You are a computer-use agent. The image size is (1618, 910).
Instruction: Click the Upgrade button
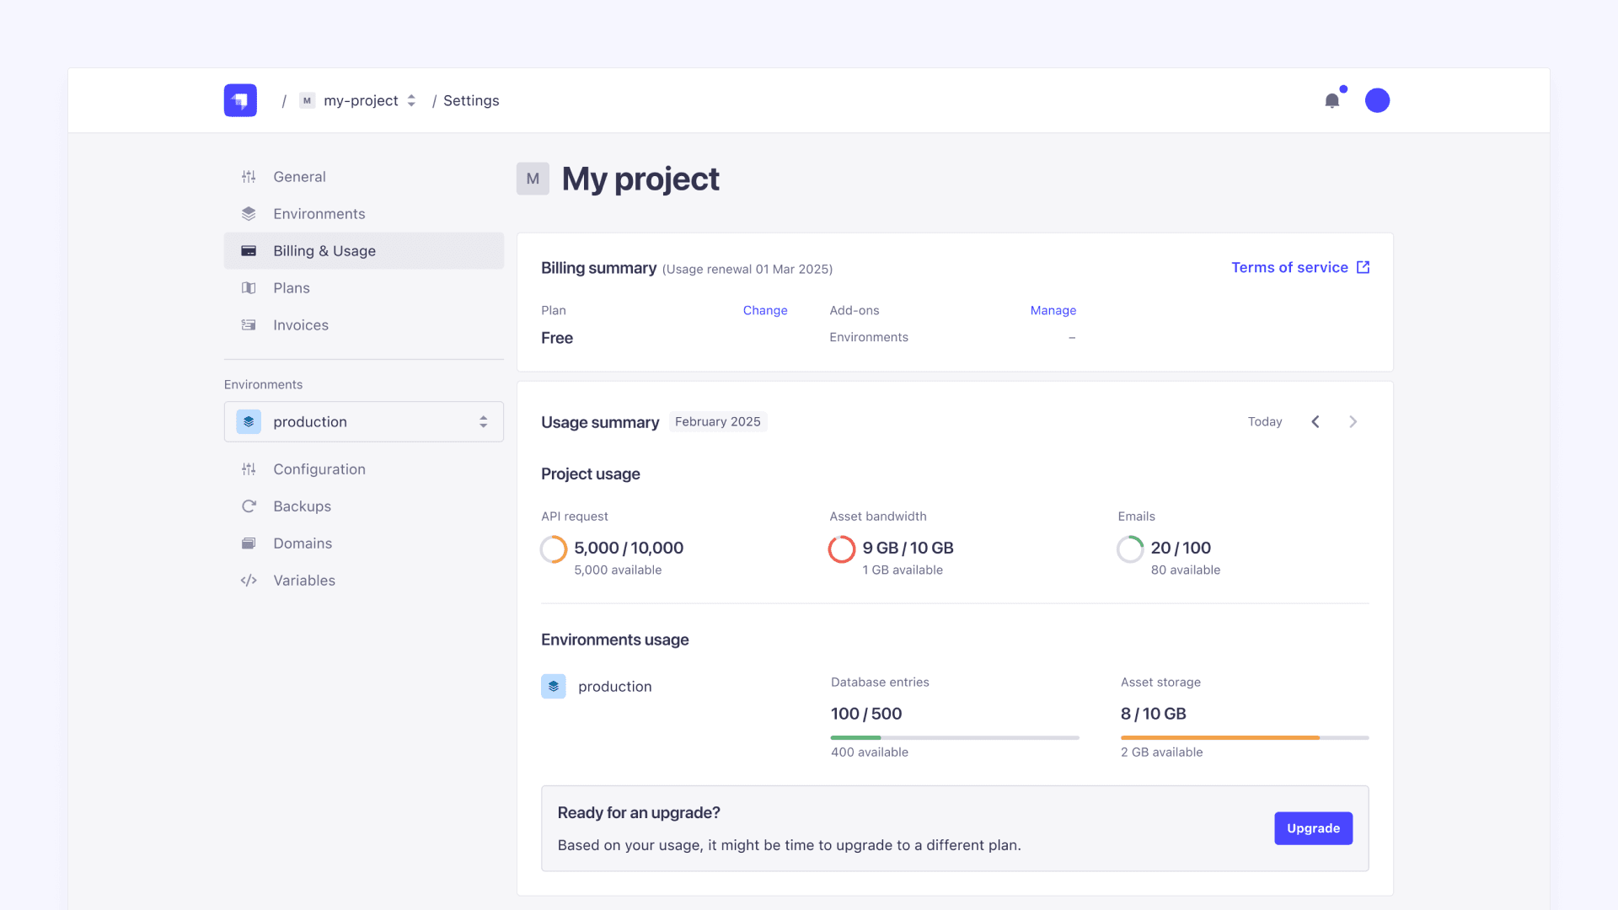(1313, 828)
